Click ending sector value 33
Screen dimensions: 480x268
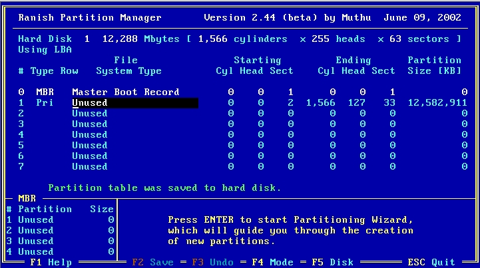pyautogui.click(x=389, y=103)
